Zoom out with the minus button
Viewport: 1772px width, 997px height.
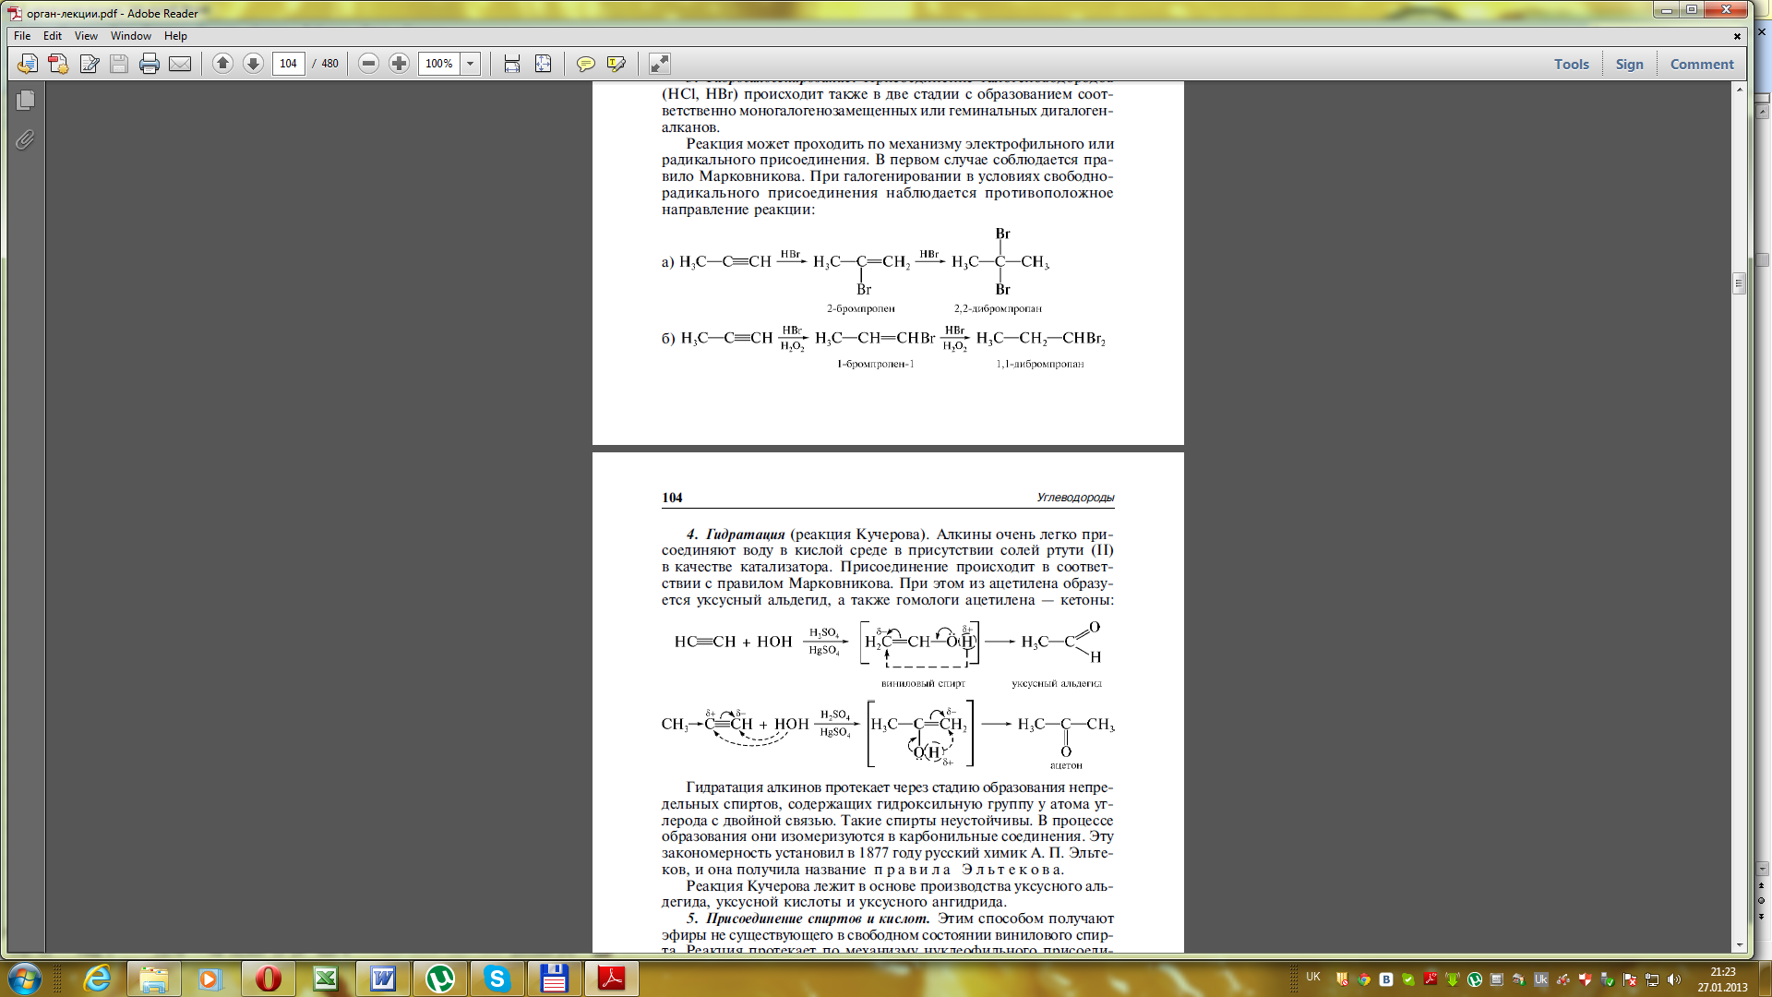pos(368,64)
